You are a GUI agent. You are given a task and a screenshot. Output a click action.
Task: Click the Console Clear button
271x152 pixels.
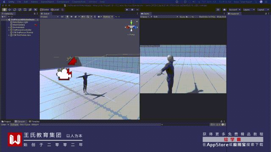coord(4,125)
